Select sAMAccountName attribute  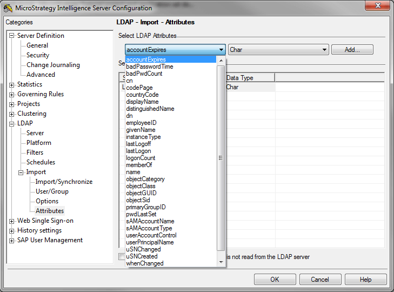pos(171,221)
